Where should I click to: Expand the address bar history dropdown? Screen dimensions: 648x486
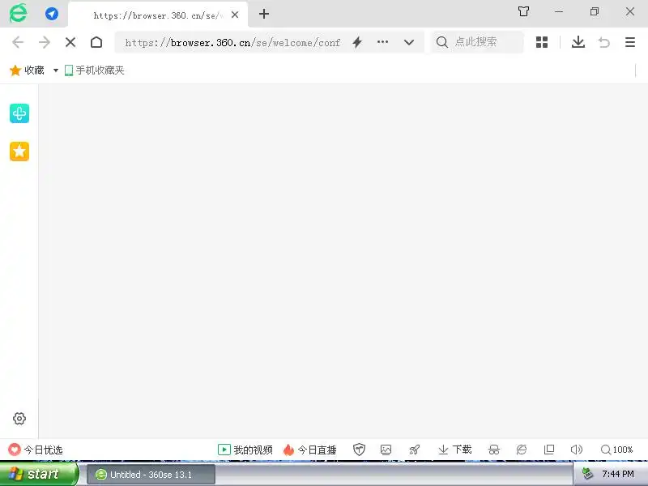409,42
